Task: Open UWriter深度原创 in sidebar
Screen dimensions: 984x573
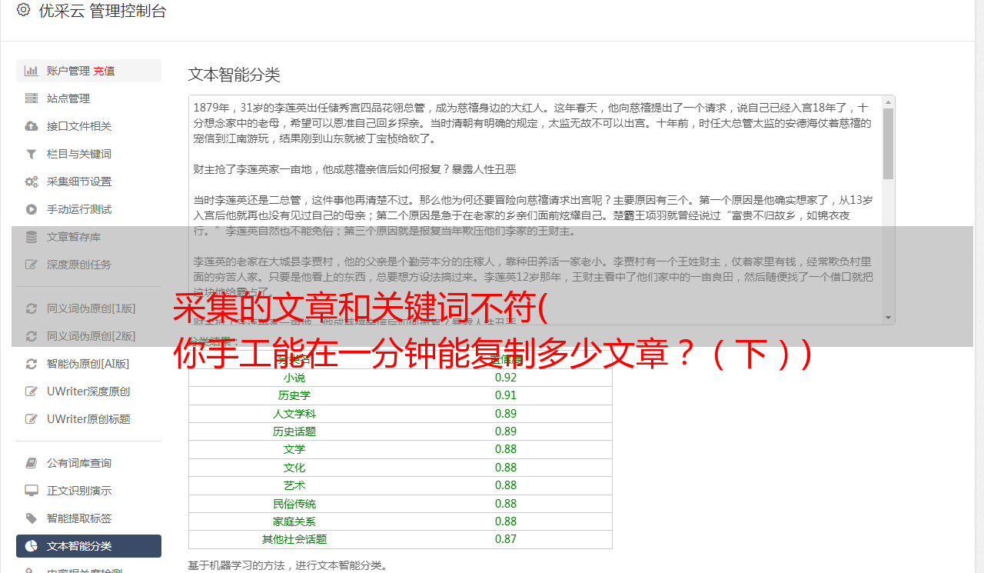Action: pyautogui.click(x=88, y=391)
